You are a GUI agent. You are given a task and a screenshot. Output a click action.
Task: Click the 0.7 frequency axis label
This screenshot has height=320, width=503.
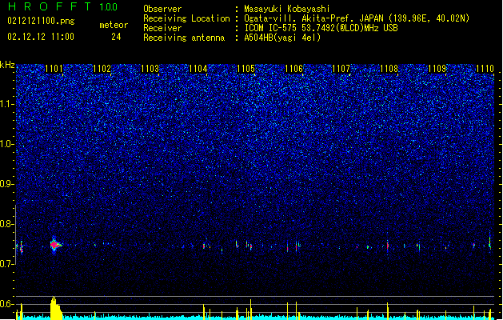click(x=7, y=264)
